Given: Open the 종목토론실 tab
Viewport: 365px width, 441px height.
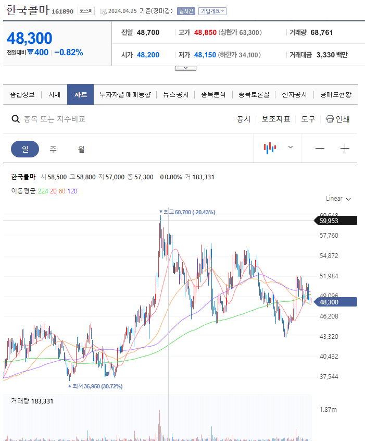Looking at the screenshot, I should 254,94.
